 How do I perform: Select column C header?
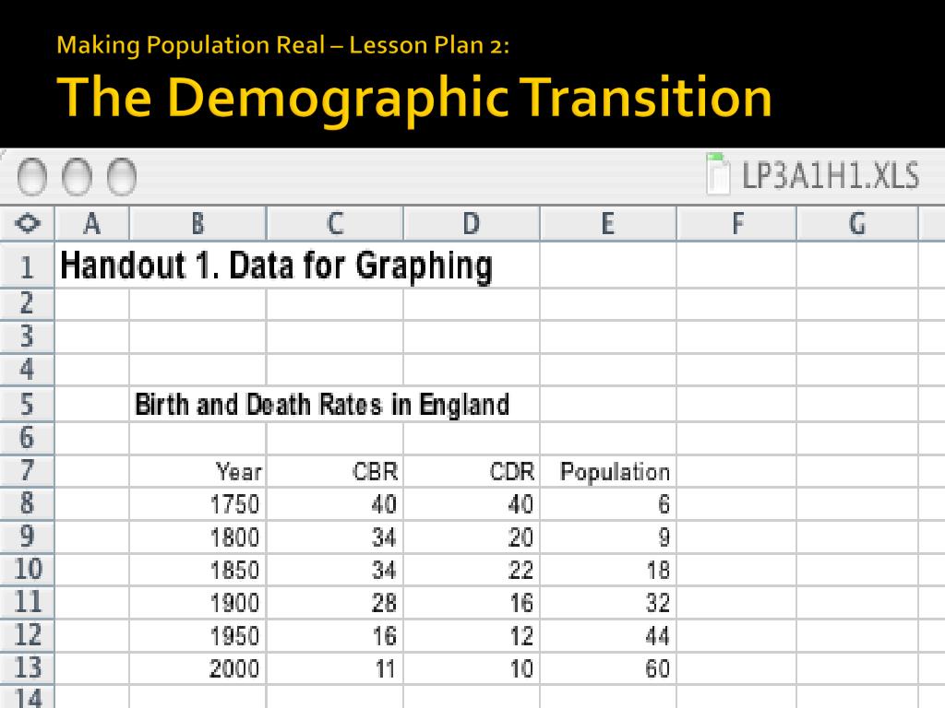tap(335, 223)
